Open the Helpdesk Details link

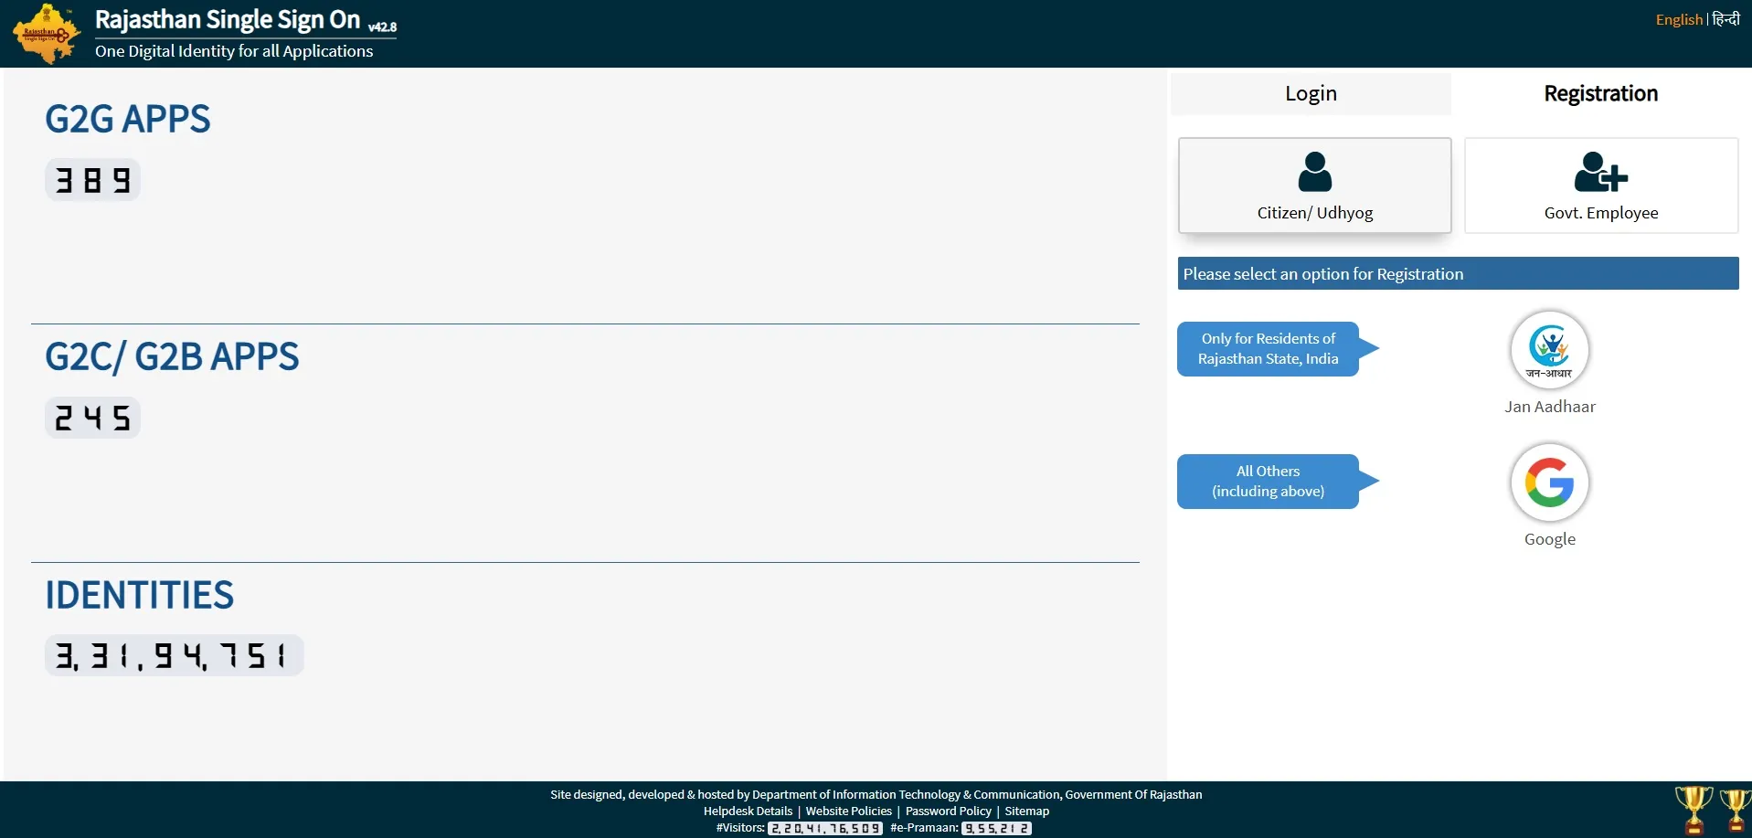pyautogui.click(x=748, y=811)
